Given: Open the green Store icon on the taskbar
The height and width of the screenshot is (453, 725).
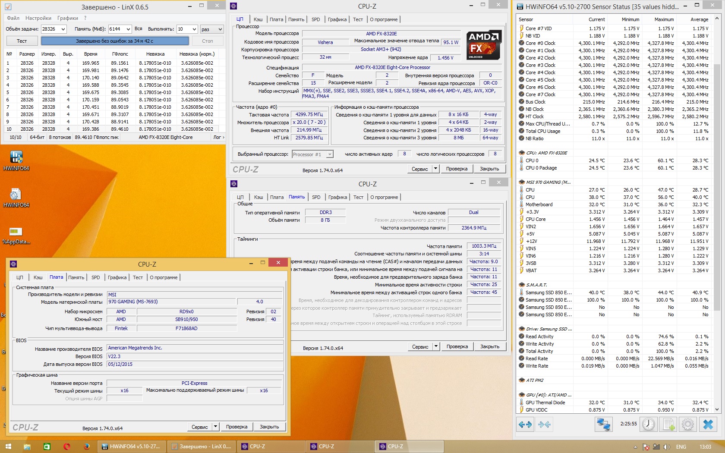Looking at the screenshot, I should [47, 447].
